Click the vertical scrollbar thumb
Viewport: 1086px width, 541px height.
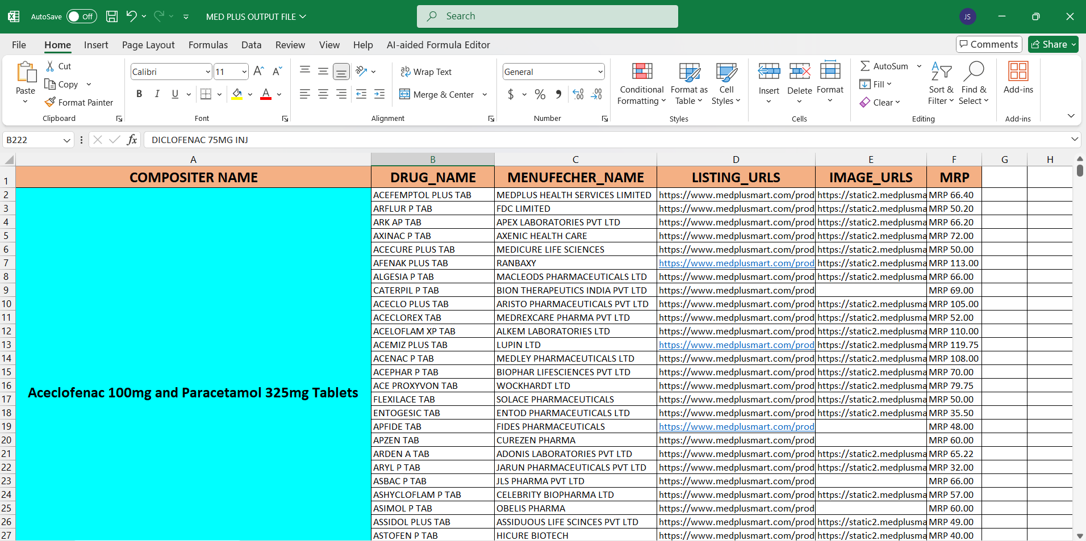pyautogui.click(x=1080, y=170)
